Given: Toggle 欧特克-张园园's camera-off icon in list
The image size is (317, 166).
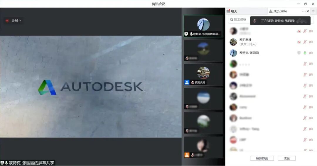Looking at the screenshot, I should pos(311,53).
